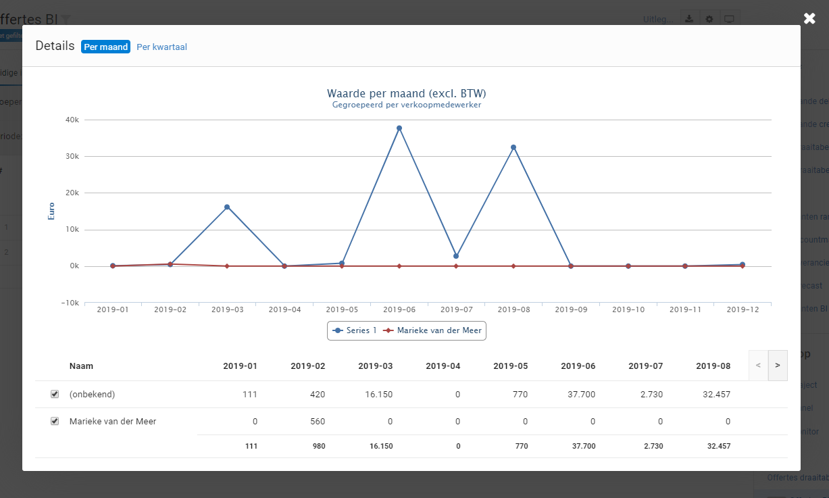Select the Naam column header
This screenshot has height=498, width=829.
click(x=81, y=366)
